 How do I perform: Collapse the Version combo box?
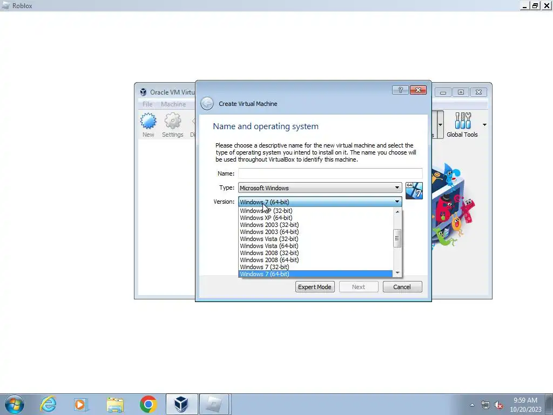coord(320,202)
